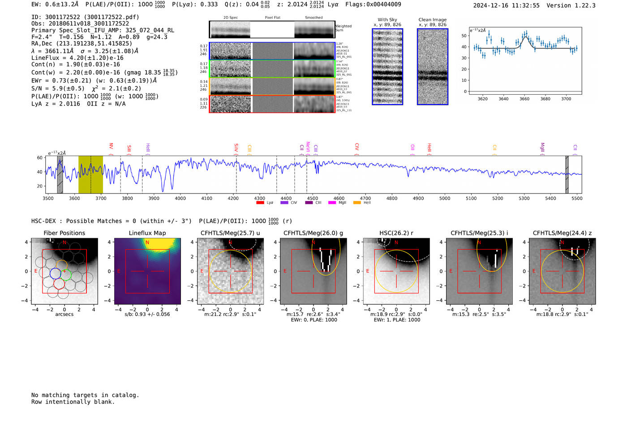
Task: Click the 2D Spec column header
Action: click(231, 18)
